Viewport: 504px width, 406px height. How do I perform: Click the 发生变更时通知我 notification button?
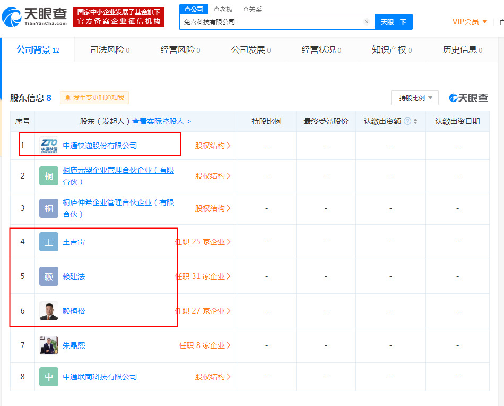(x=94, y=98)
